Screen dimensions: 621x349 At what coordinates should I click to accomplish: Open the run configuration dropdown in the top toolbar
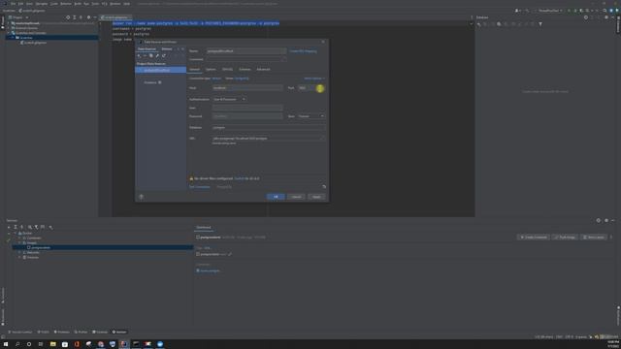click(550, 11)
